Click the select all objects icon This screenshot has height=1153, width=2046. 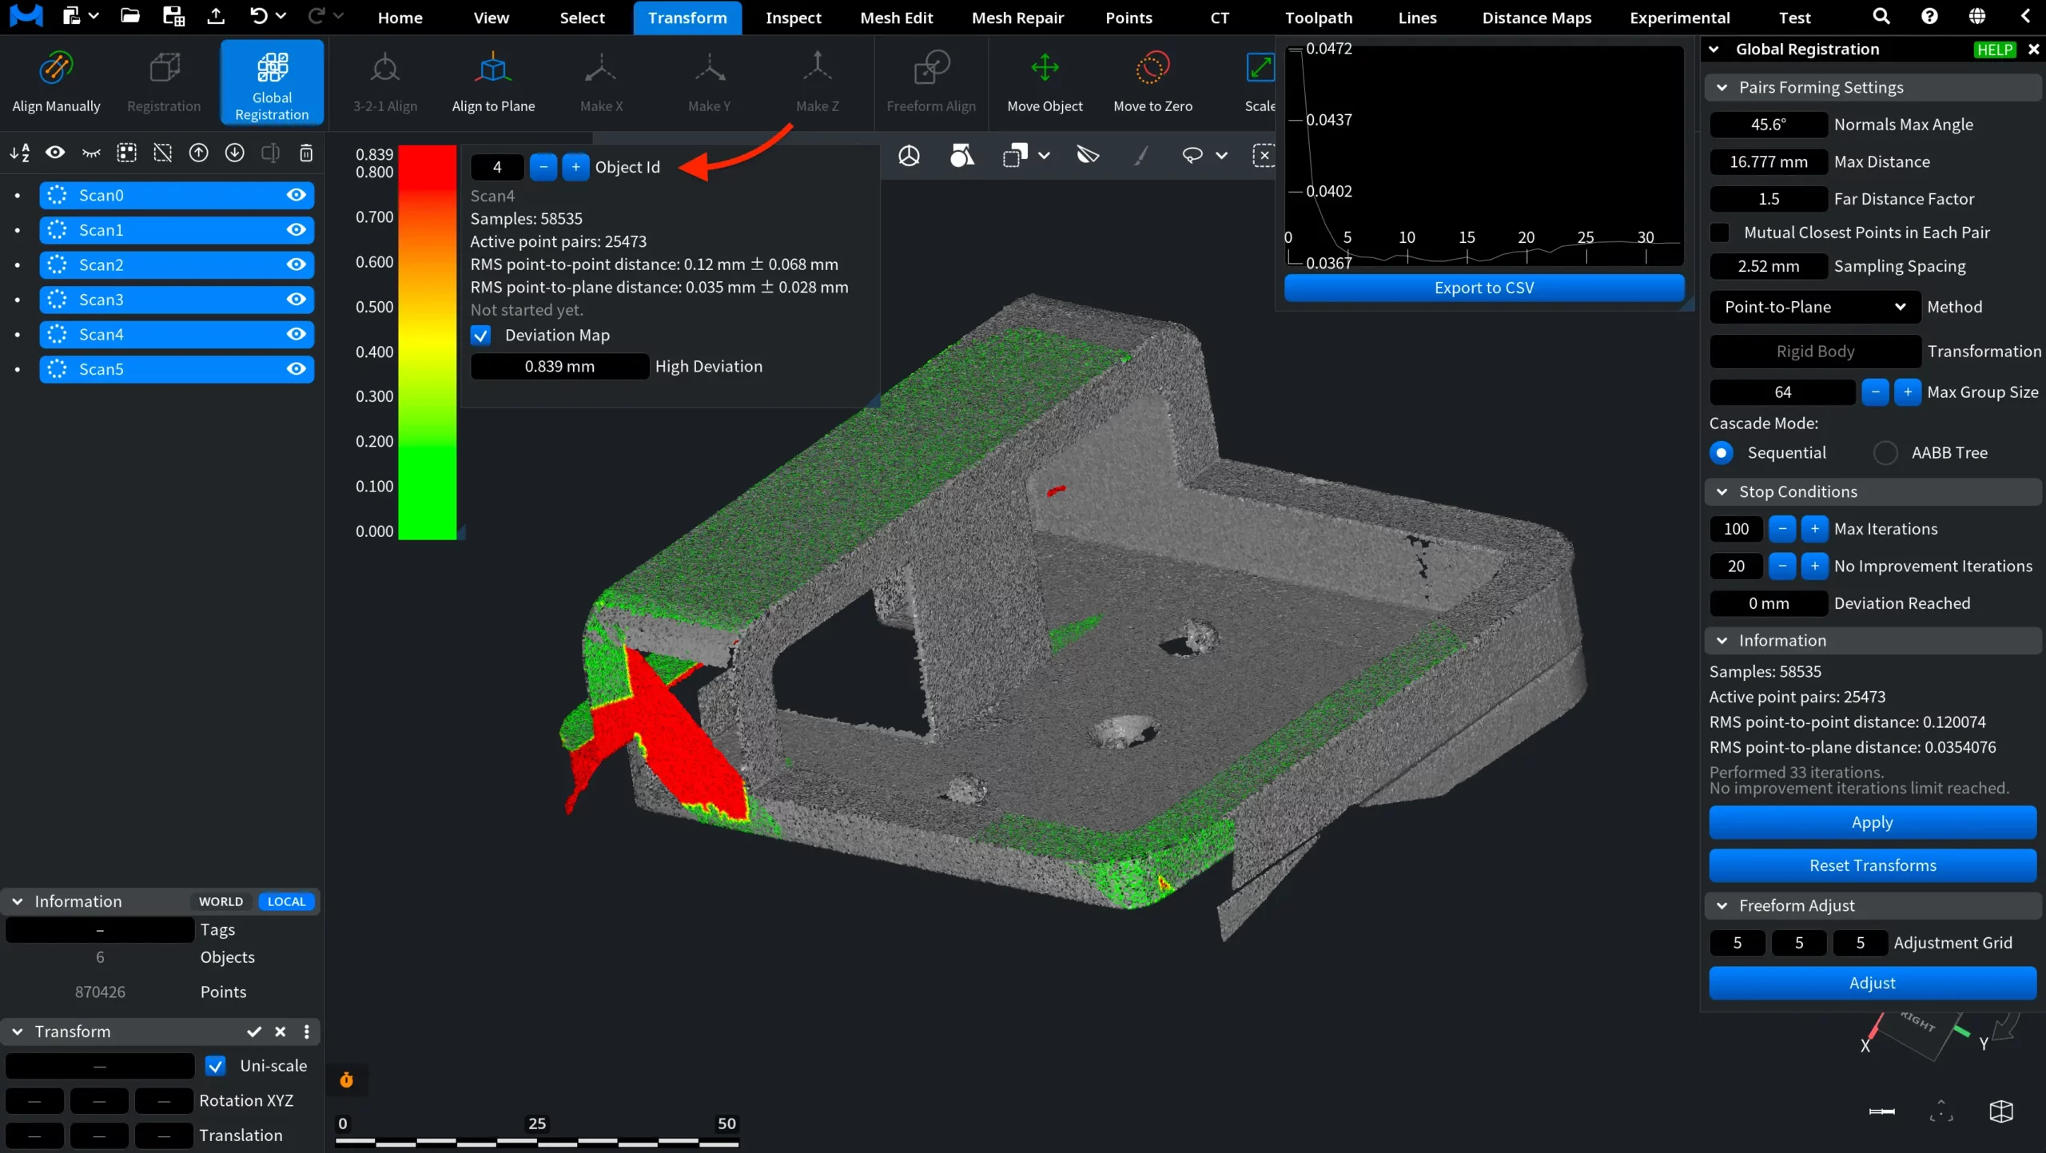pos(127,153)
